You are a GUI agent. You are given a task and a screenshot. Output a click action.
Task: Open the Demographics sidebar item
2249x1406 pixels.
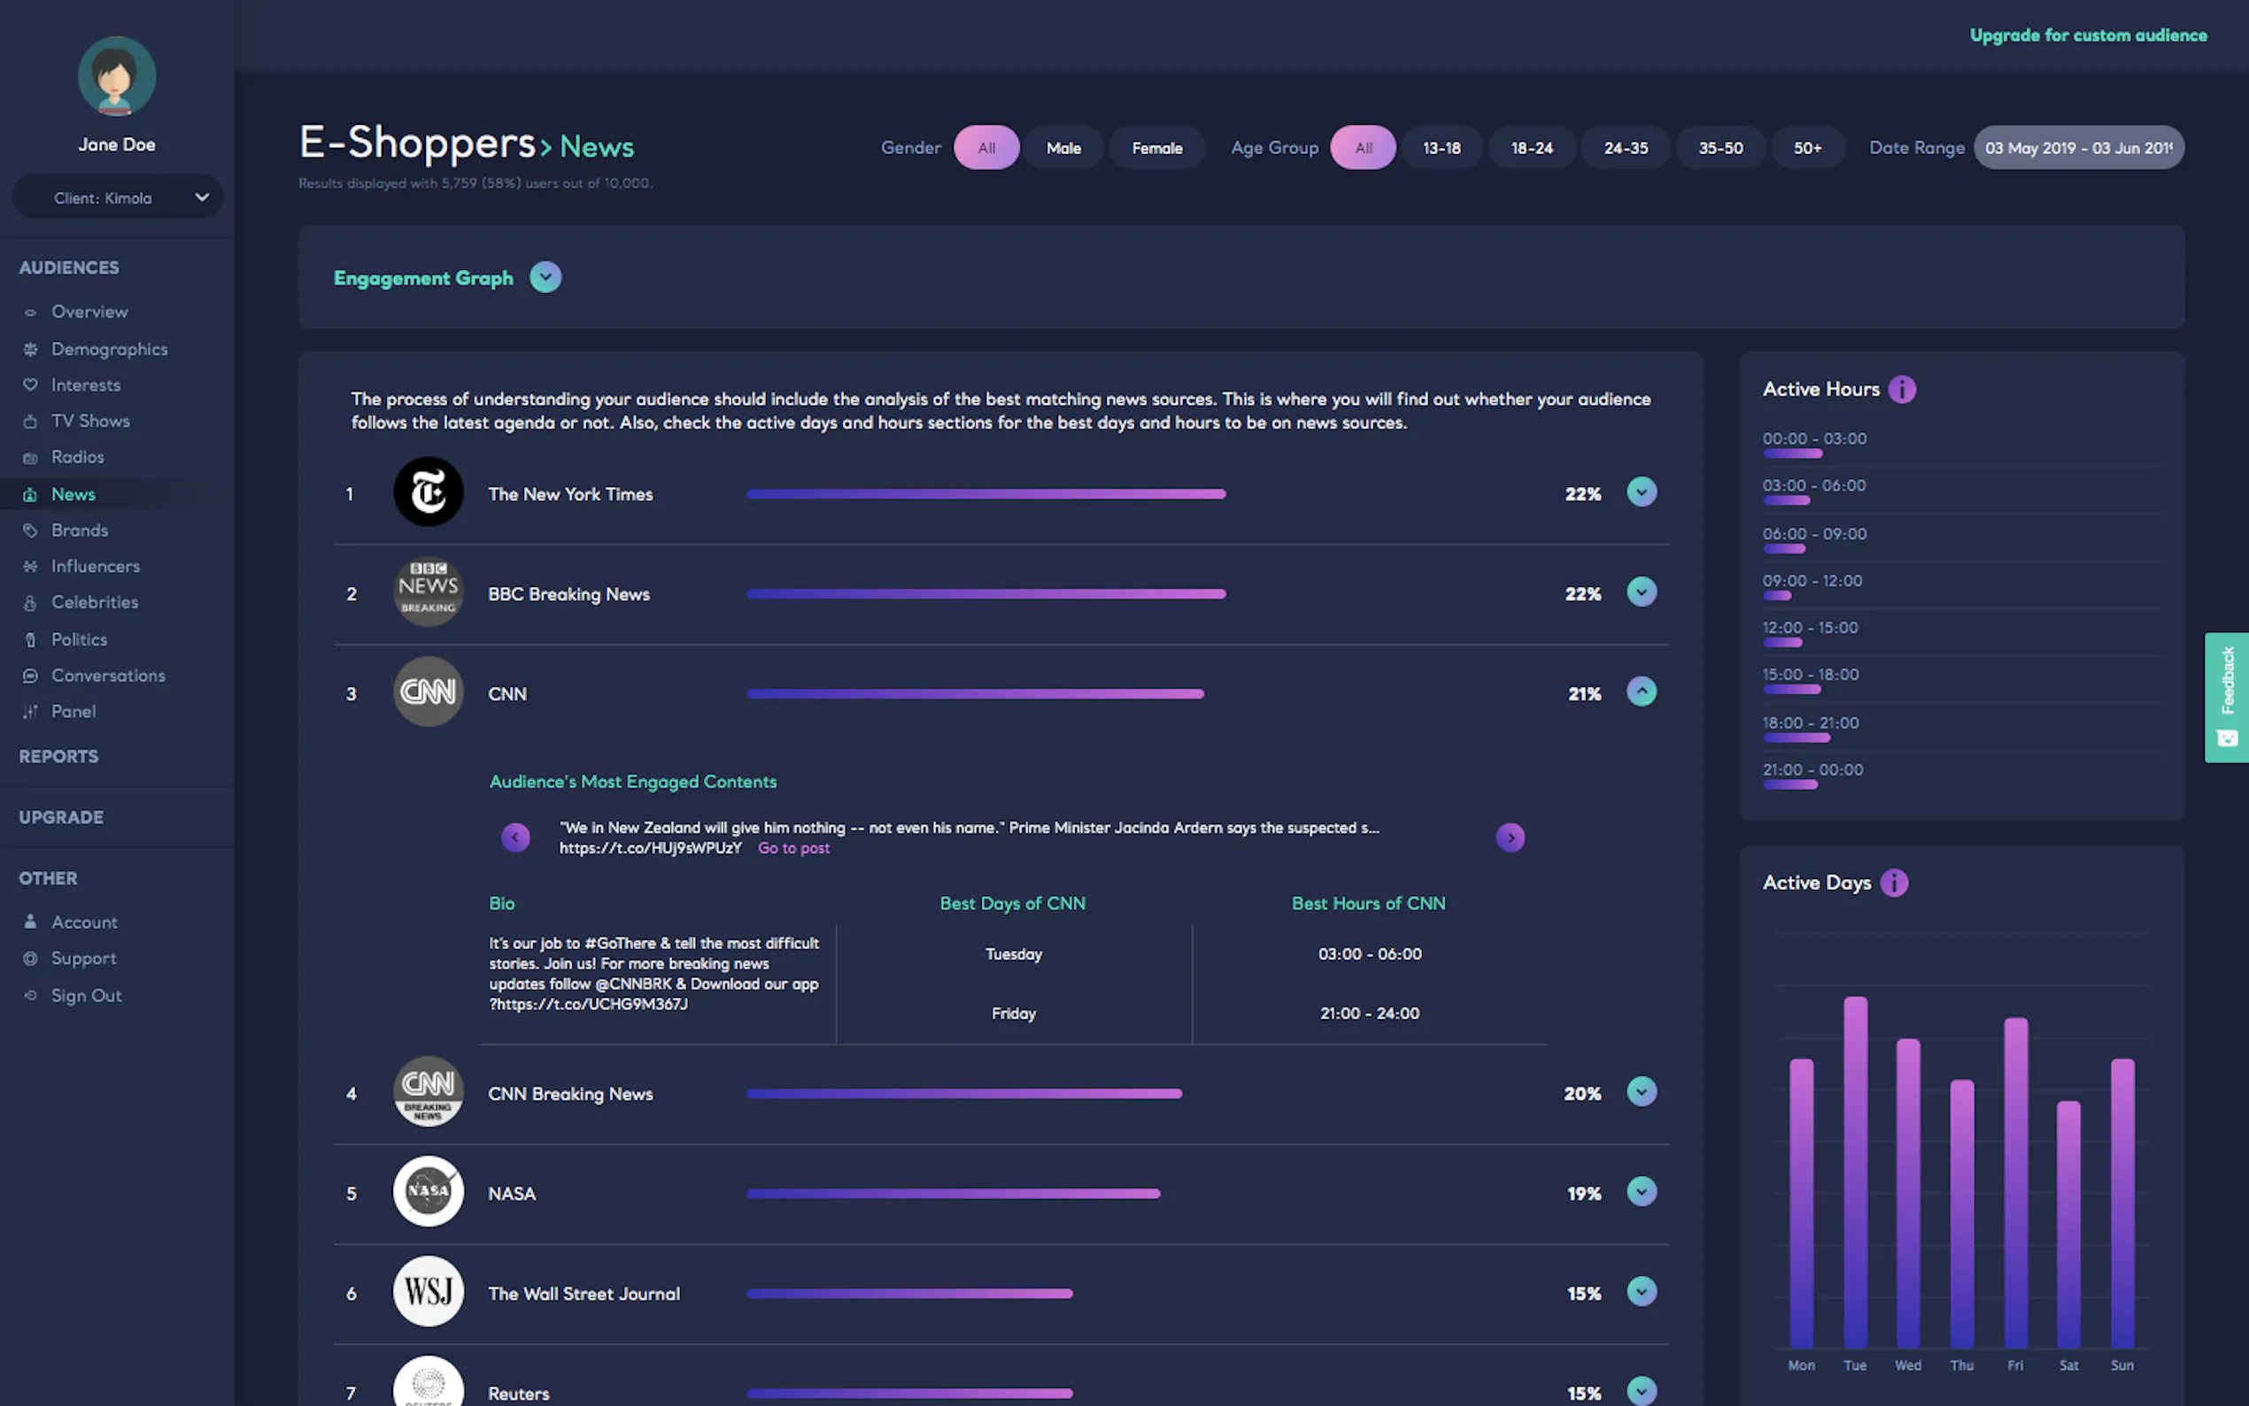point(109,349)
